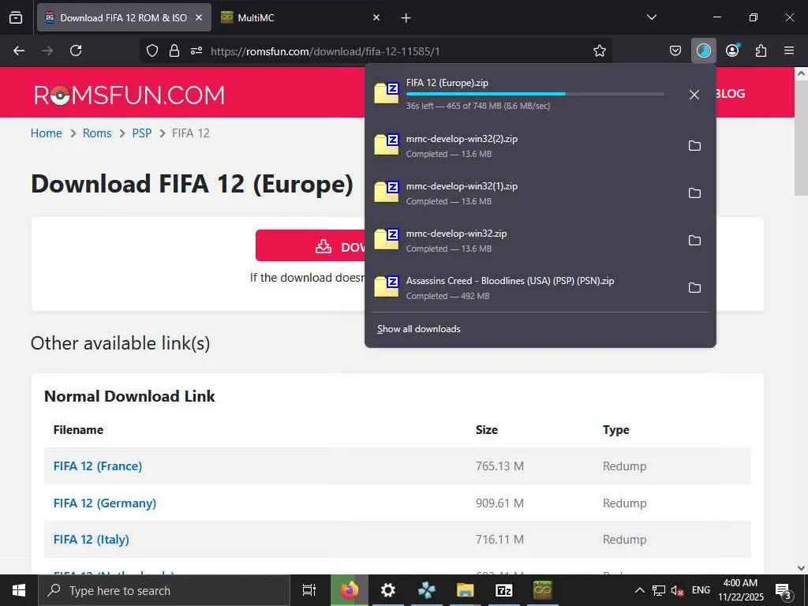Open Windows Start menu
808x606 pixels.
coord(19,590)
